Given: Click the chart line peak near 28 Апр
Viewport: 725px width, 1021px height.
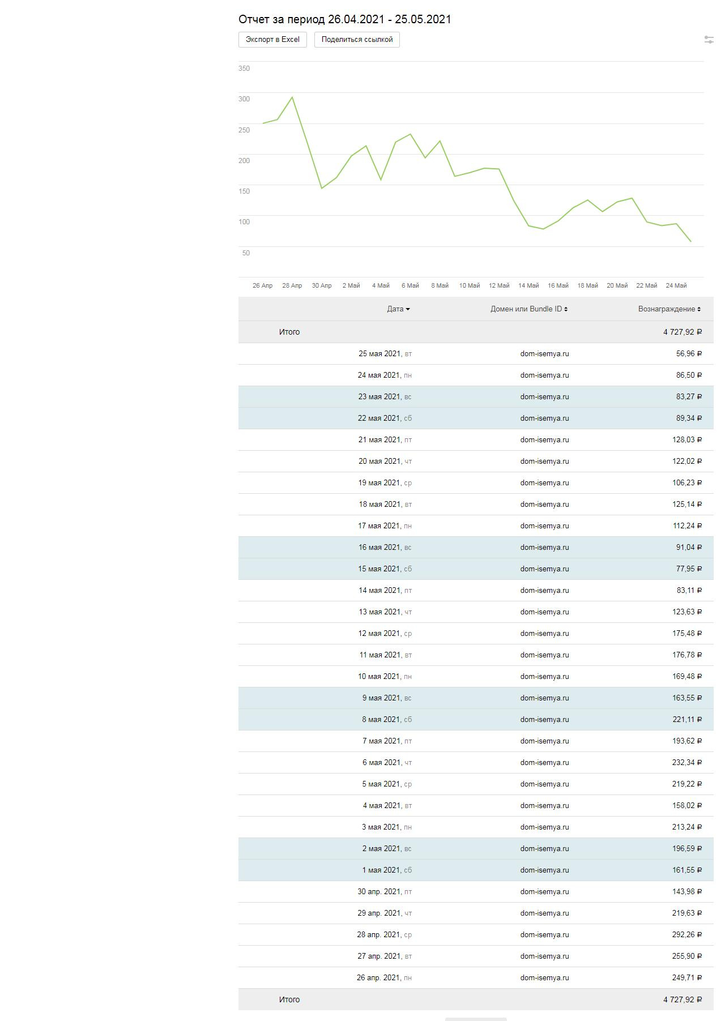Looking at the screenshot, I should (x=292, y=97).
